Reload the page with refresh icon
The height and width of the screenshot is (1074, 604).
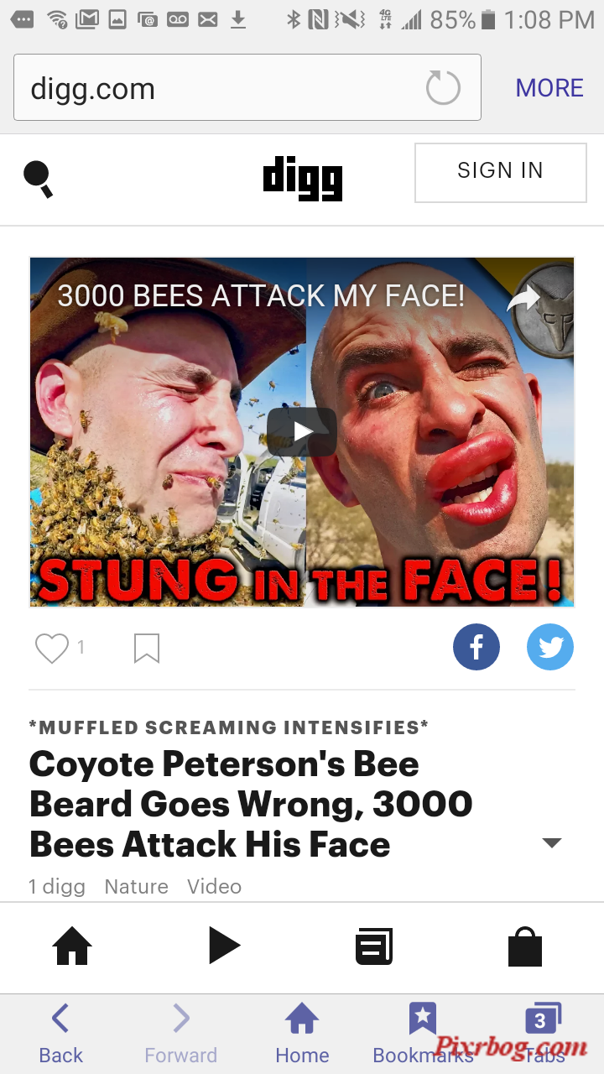click(443, 88)
